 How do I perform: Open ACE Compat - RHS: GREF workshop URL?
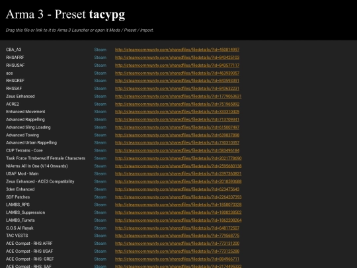click(177, 259)
